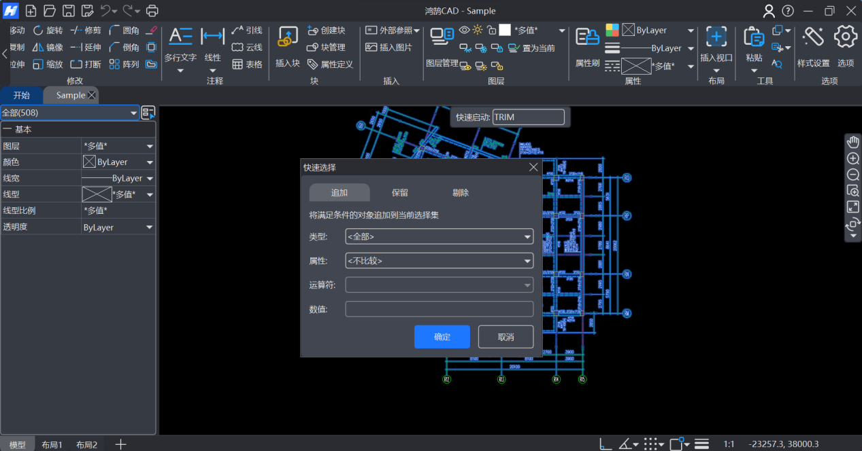Switch to the 布局1 layout tab

pos(52,445)
